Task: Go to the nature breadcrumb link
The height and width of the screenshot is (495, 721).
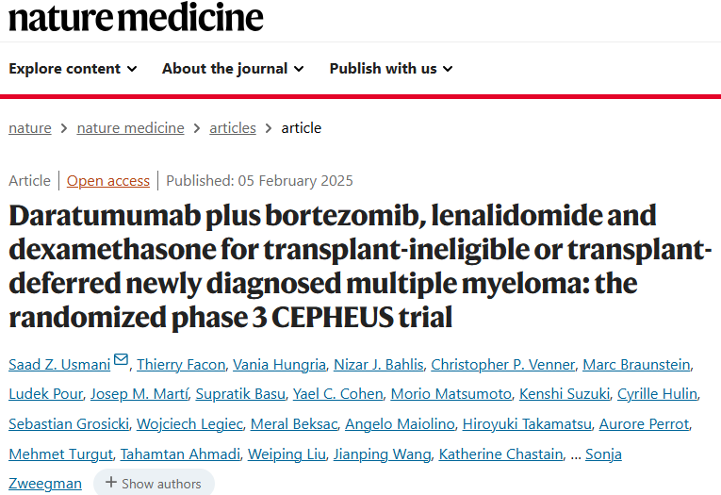Action: (30, 128)
